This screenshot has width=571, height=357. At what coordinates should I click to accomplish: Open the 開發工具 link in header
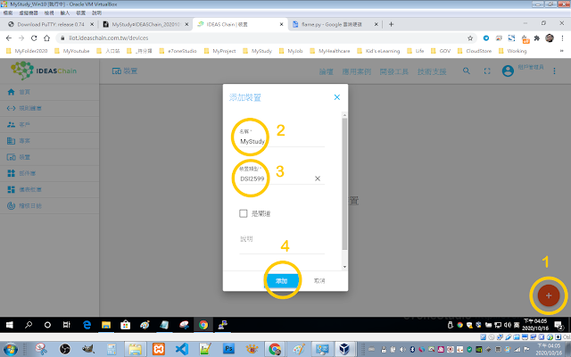[394, 71]
